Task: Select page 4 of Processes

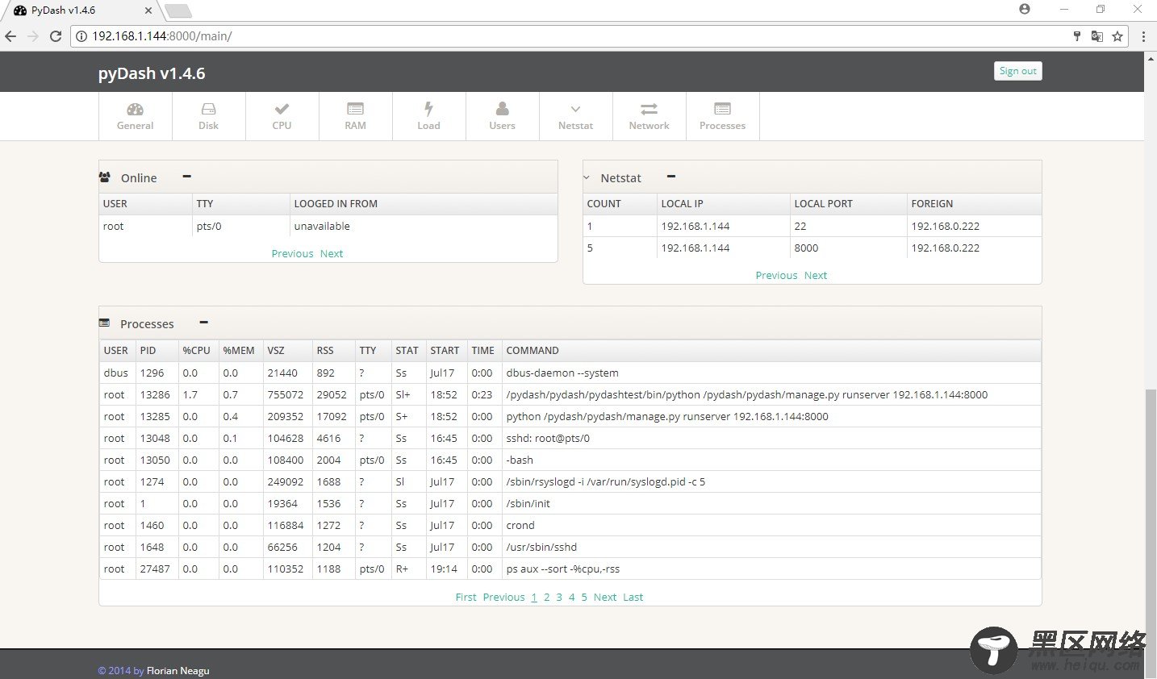Action: (571, 597)
